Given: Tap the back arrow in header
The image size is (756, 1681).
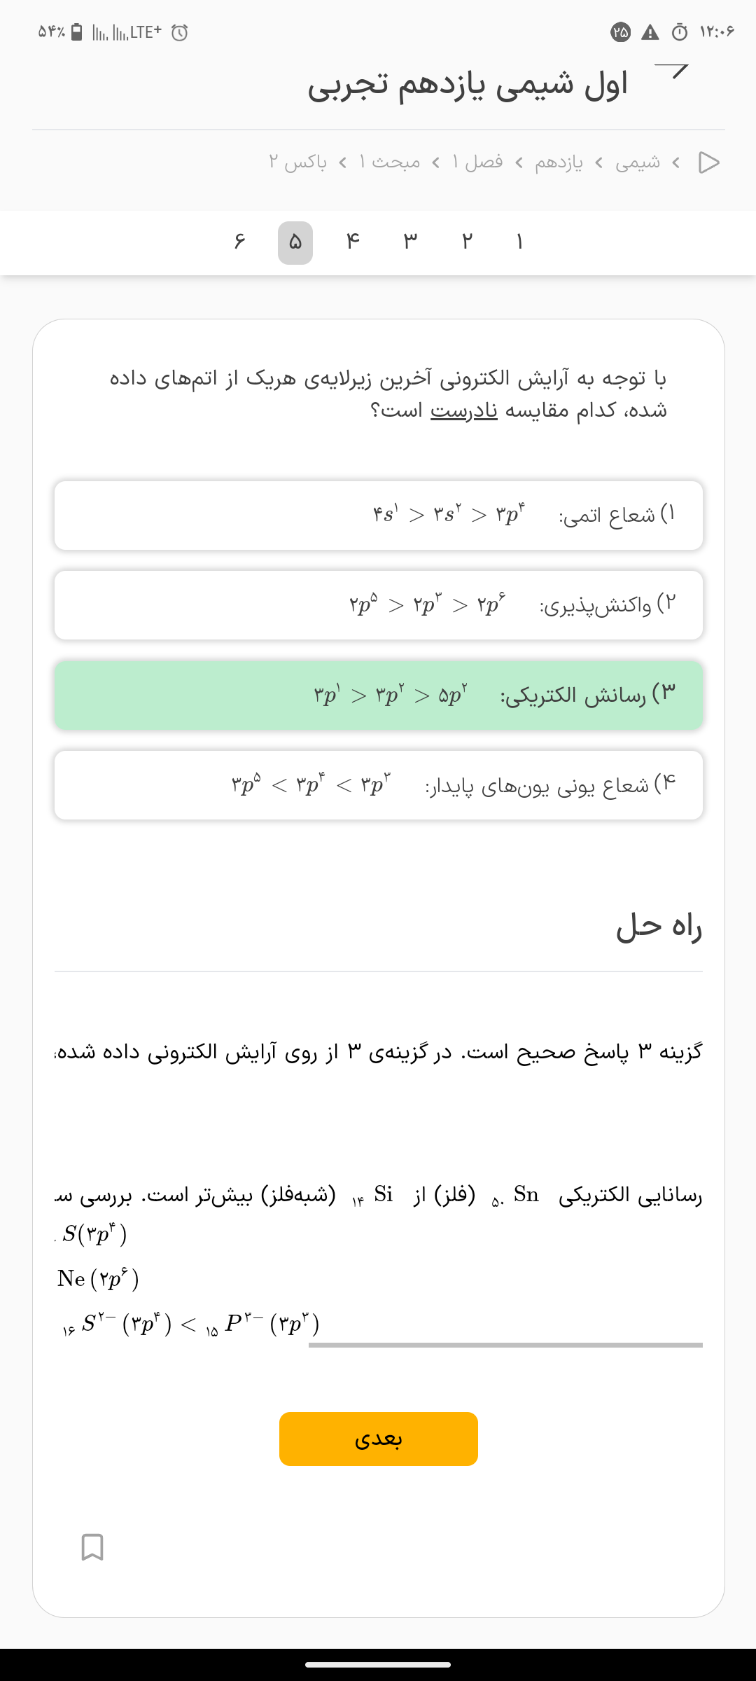Looking at the screenshot, I should click(672, 71).
